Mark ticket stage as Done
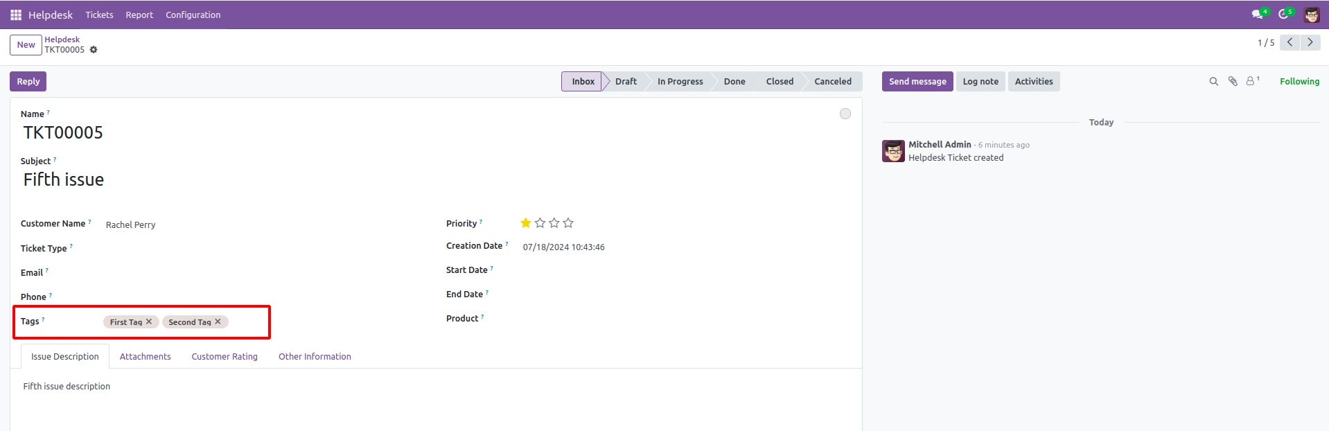 click(x=734, y=82)
